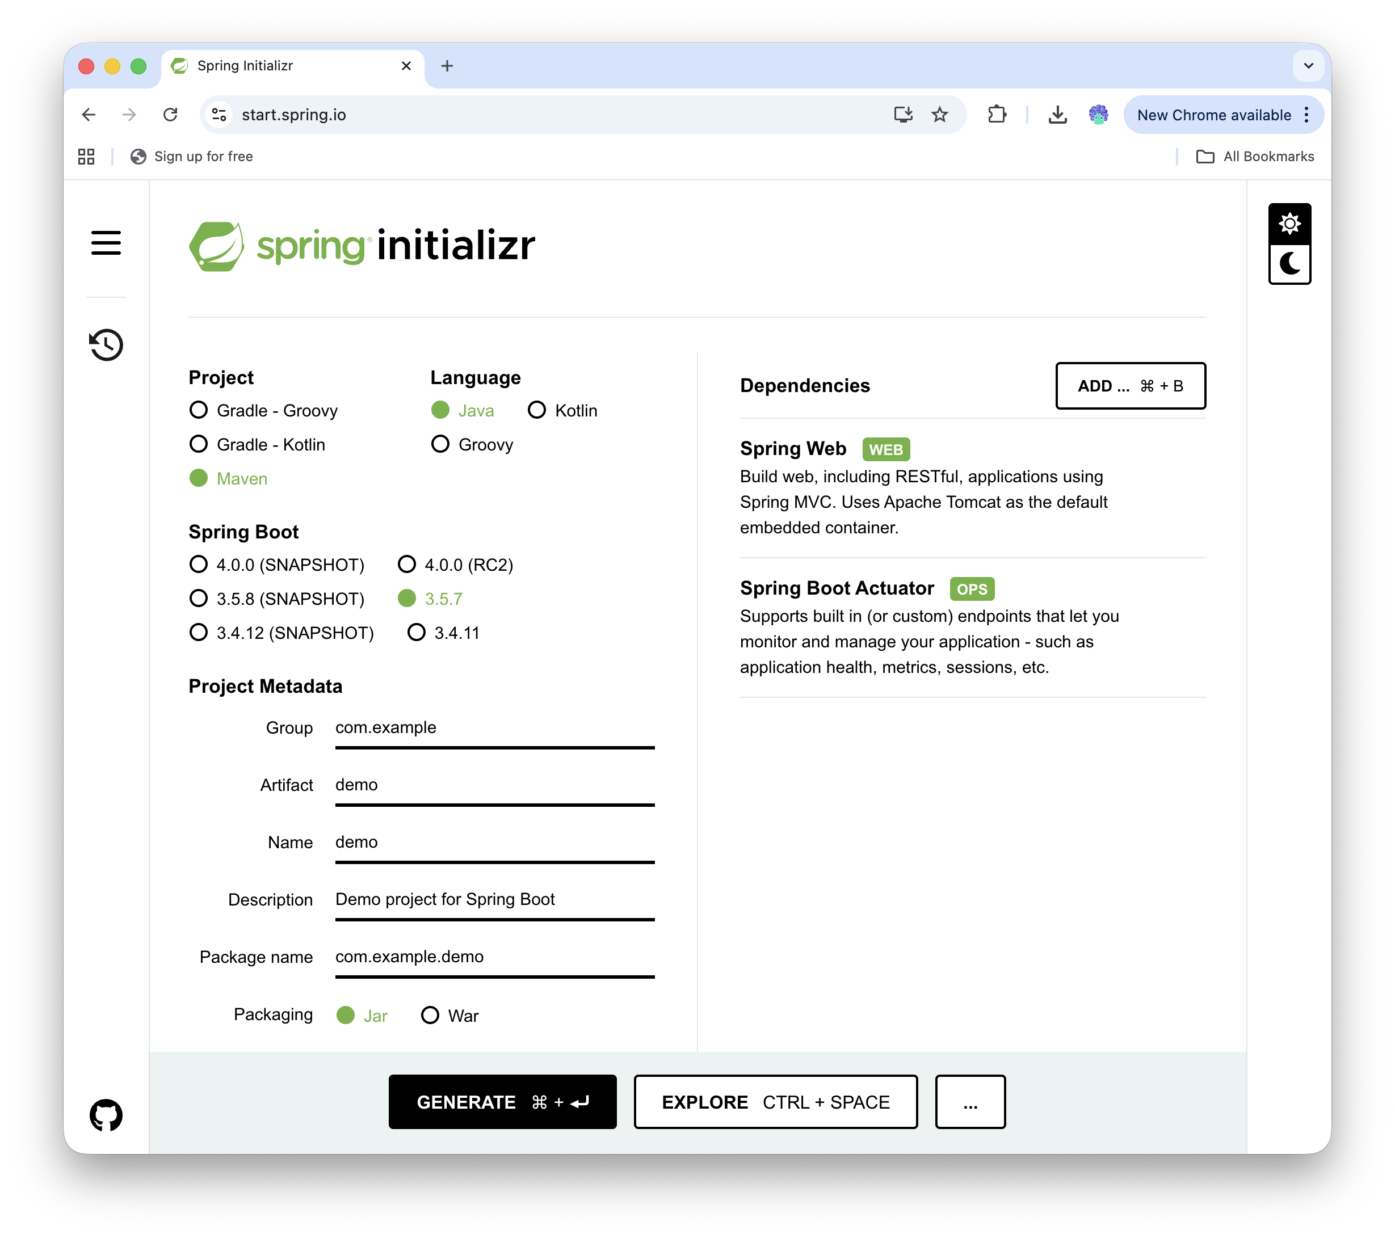Open the downloads tray icon
This screenshot has width=1395, height=1238.
pyautogui.click(x=1057, y=115)
